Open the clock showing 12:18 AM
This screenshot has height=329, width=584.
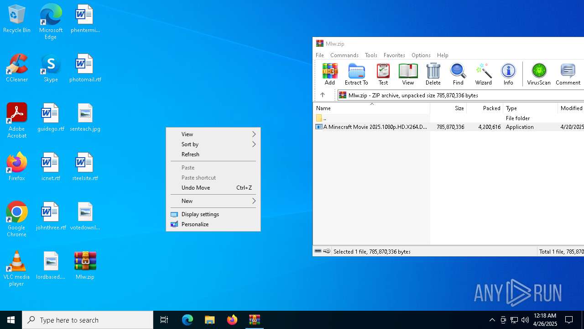(x=545, y=320)
